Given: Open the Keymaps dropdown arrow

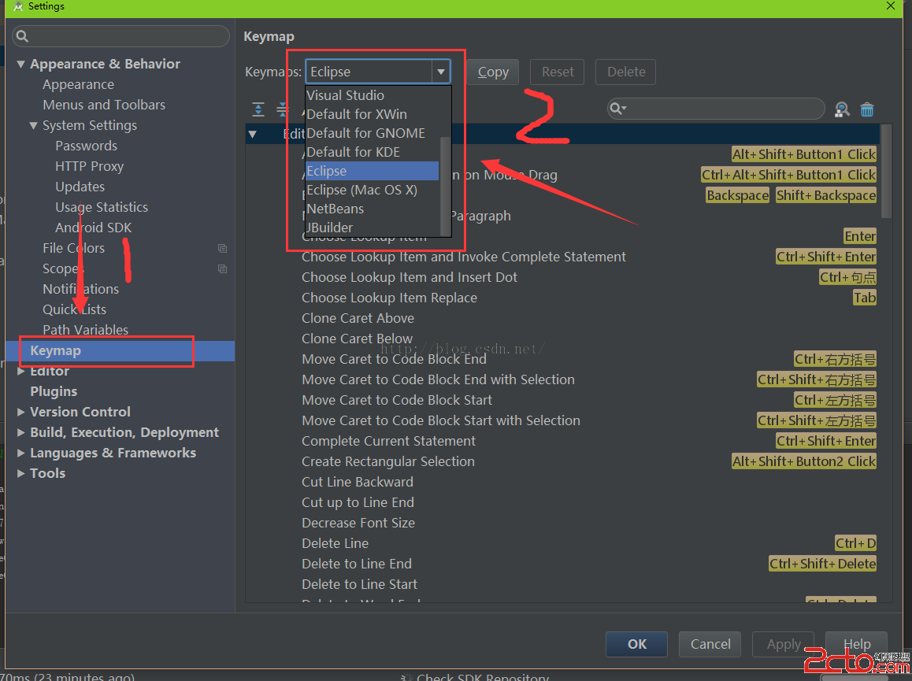Looking at the screenshot, I should click(441, 72).
